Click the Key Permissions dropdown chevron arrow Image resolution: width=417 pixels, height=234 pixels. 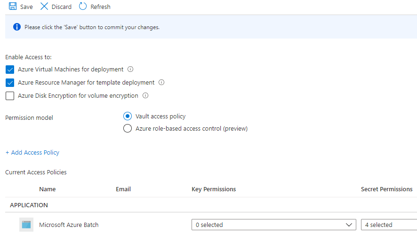[349, 225]
